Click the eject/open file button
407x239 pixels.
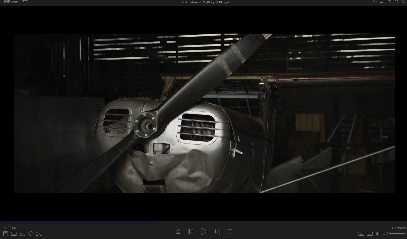(x=178, y=231)
